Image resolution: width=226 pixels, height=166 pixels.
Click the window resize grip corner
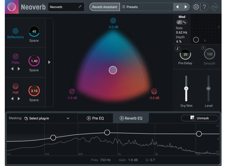(x=219, y=164)
